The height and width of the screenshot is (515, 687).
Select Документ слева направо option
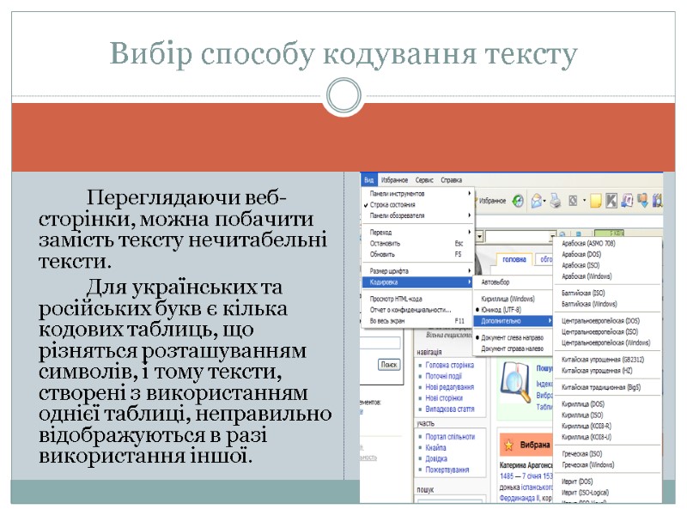[513, 337]
